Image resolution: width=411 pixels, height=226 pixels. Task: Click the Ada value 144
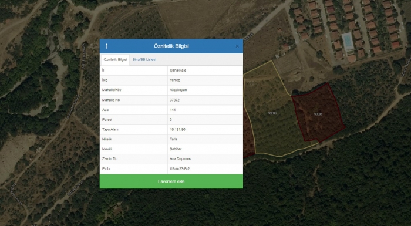point(173,110)
